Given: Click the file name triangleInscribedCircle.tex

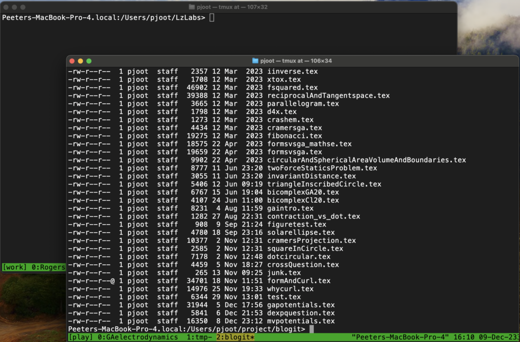Looking at the screenshot, I should (324, 184).
